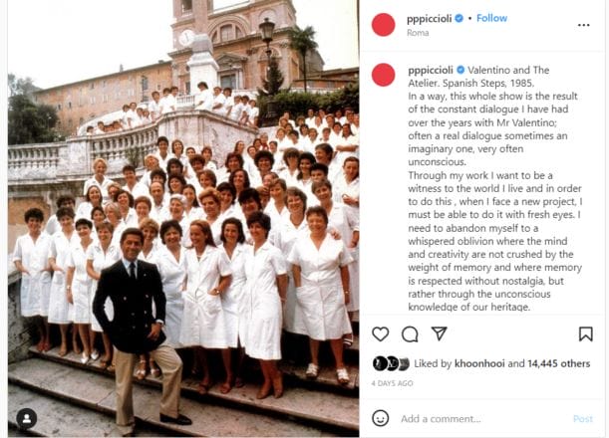Image resolution: width=609 pixels, height=438 pixels.
Task: Open pppiccioli username link in the header
Action: click(x=430, y=19)
